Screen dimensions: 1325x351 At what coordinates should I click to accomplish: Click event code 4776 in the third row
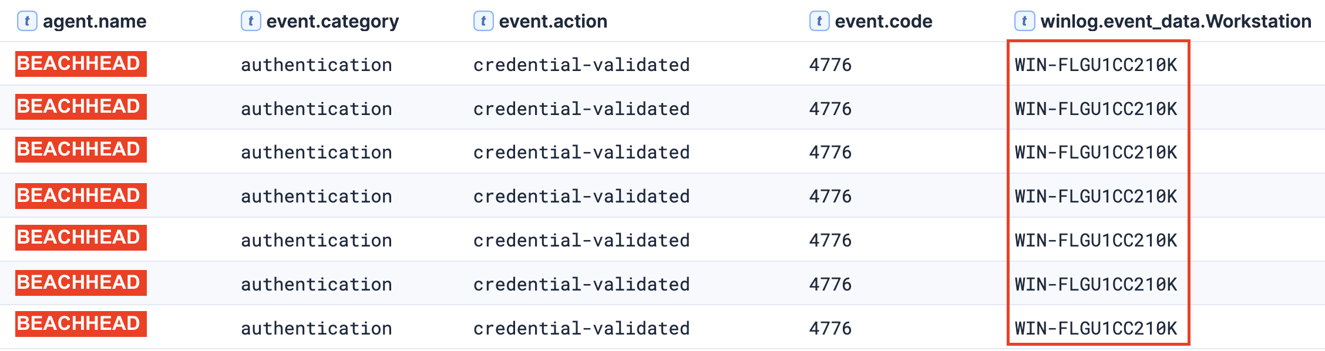tap(830, 152)
